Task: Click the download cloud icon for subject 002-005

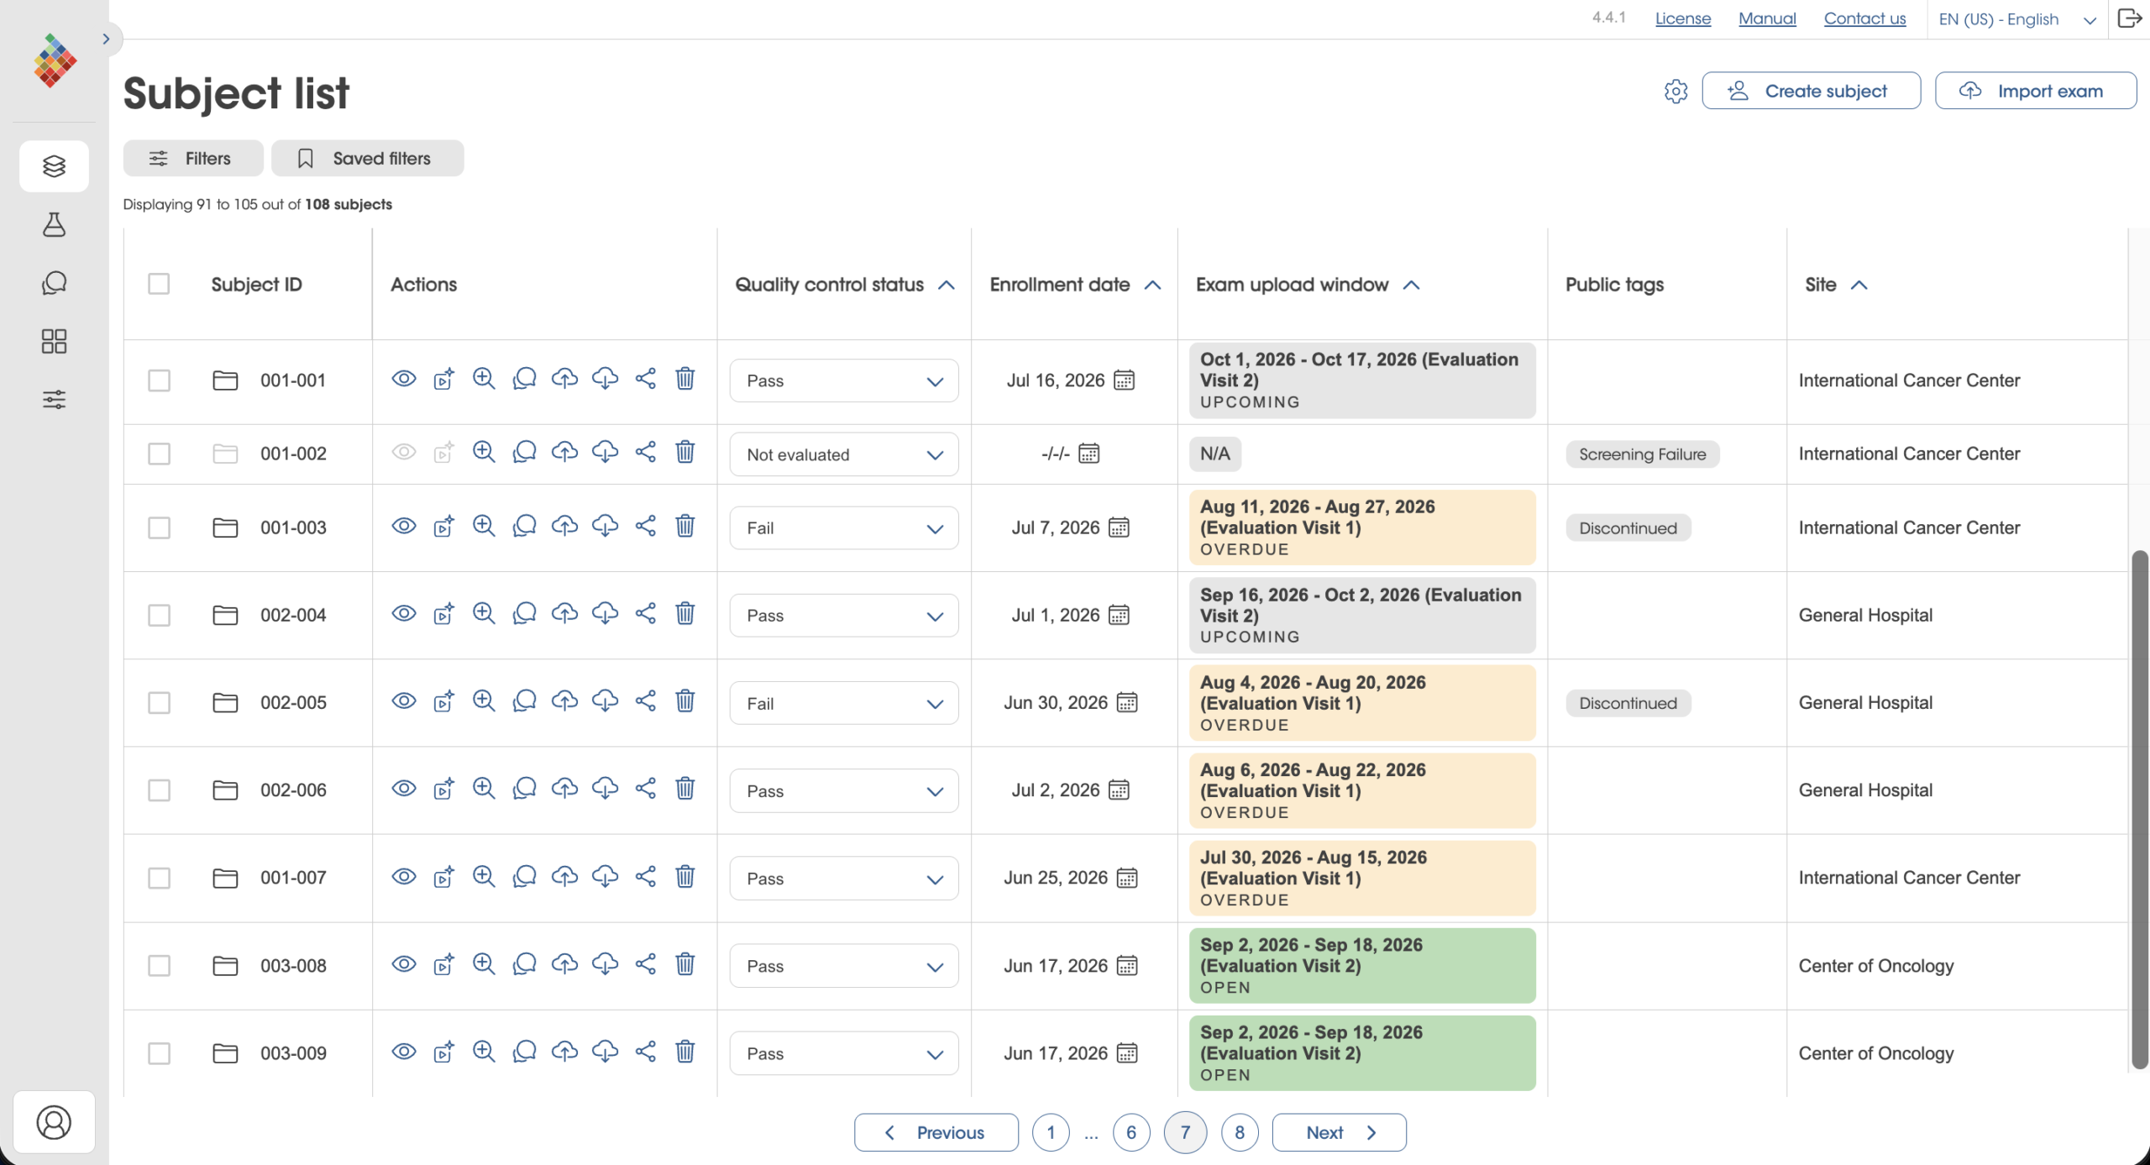Action: point(605,701)
